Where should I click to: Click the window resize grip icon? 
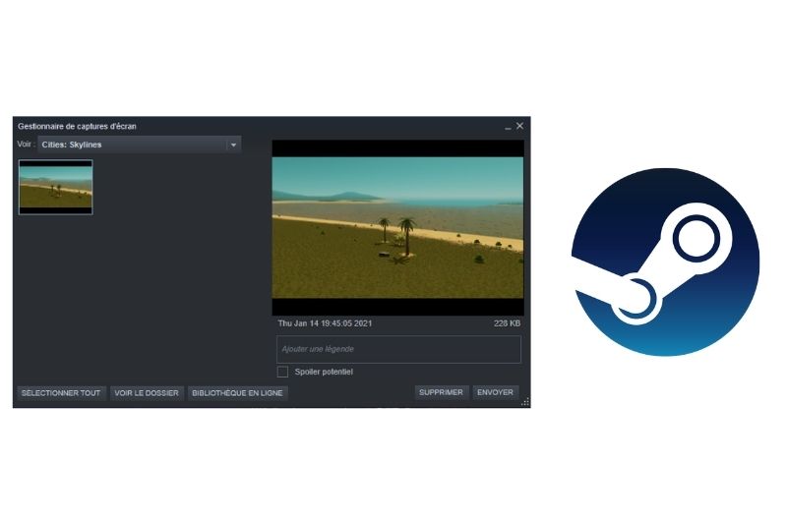(x=525, y=402)
